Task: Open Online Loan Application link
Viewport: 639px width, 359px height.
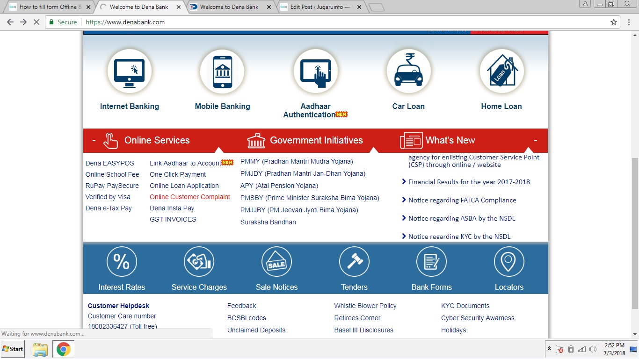Action: click(184, 186)
